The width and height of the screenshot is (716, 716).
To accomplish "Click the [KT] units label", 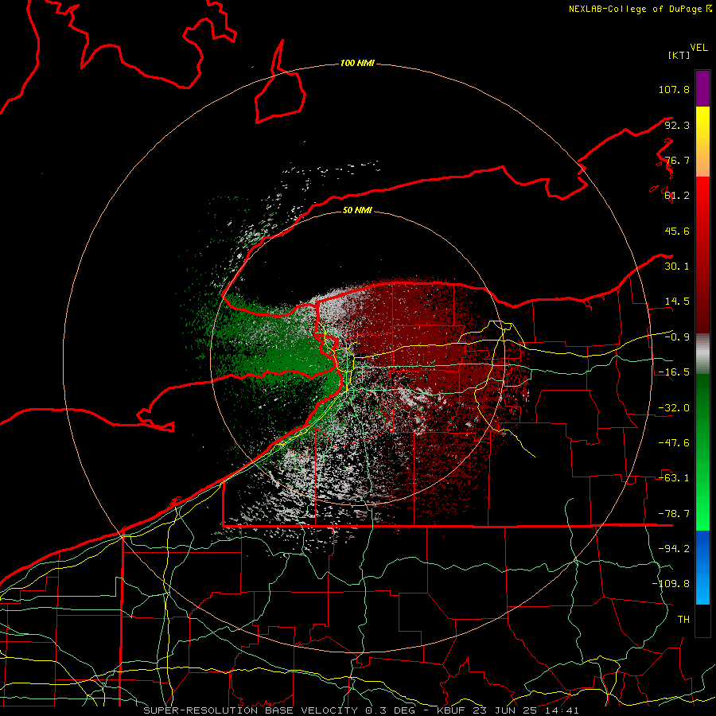I will tap(679, 55).
